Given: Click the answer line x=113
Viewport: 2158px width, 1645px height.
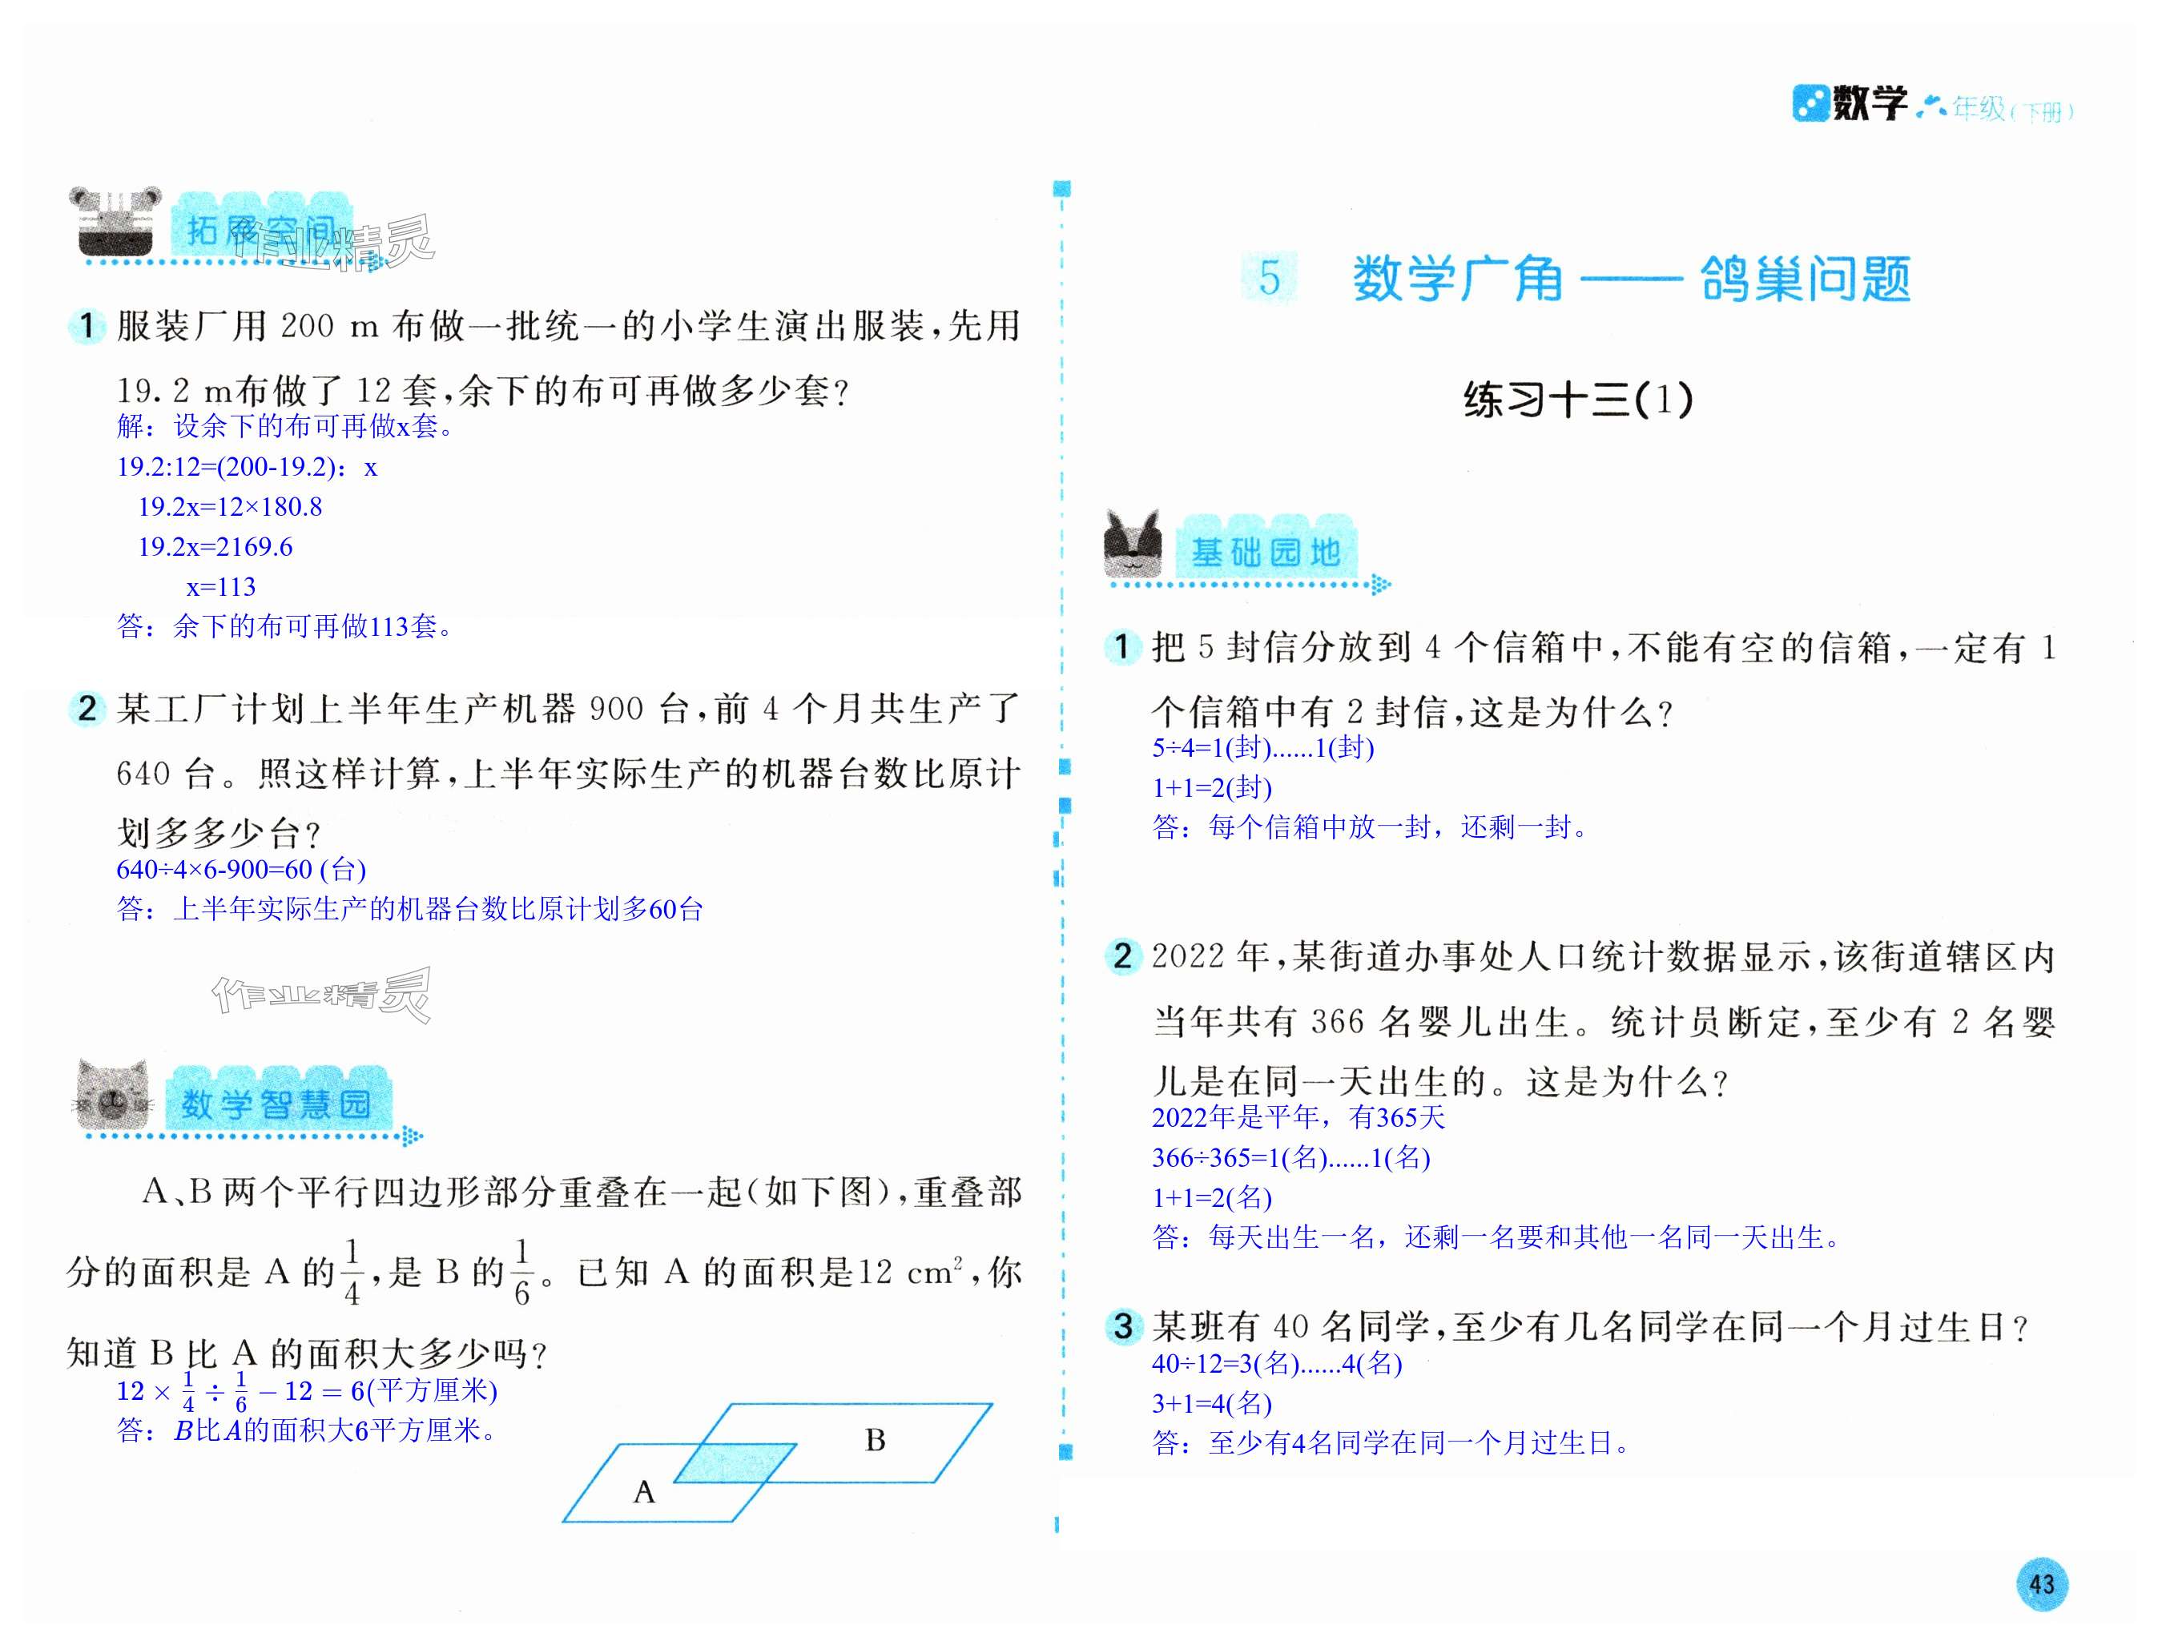Looking at the screenshot, I should [x=221, y=586].
